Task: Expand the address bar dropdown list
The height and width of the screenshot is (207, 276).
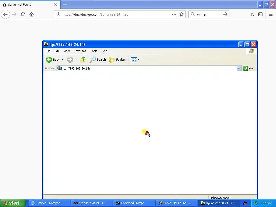Action: point(239,68)
